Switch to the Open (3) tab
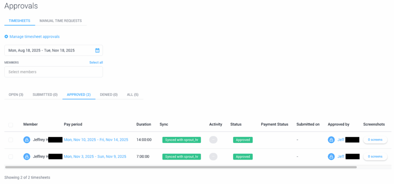Screen dimensions: 394x184 click(16, 95)
